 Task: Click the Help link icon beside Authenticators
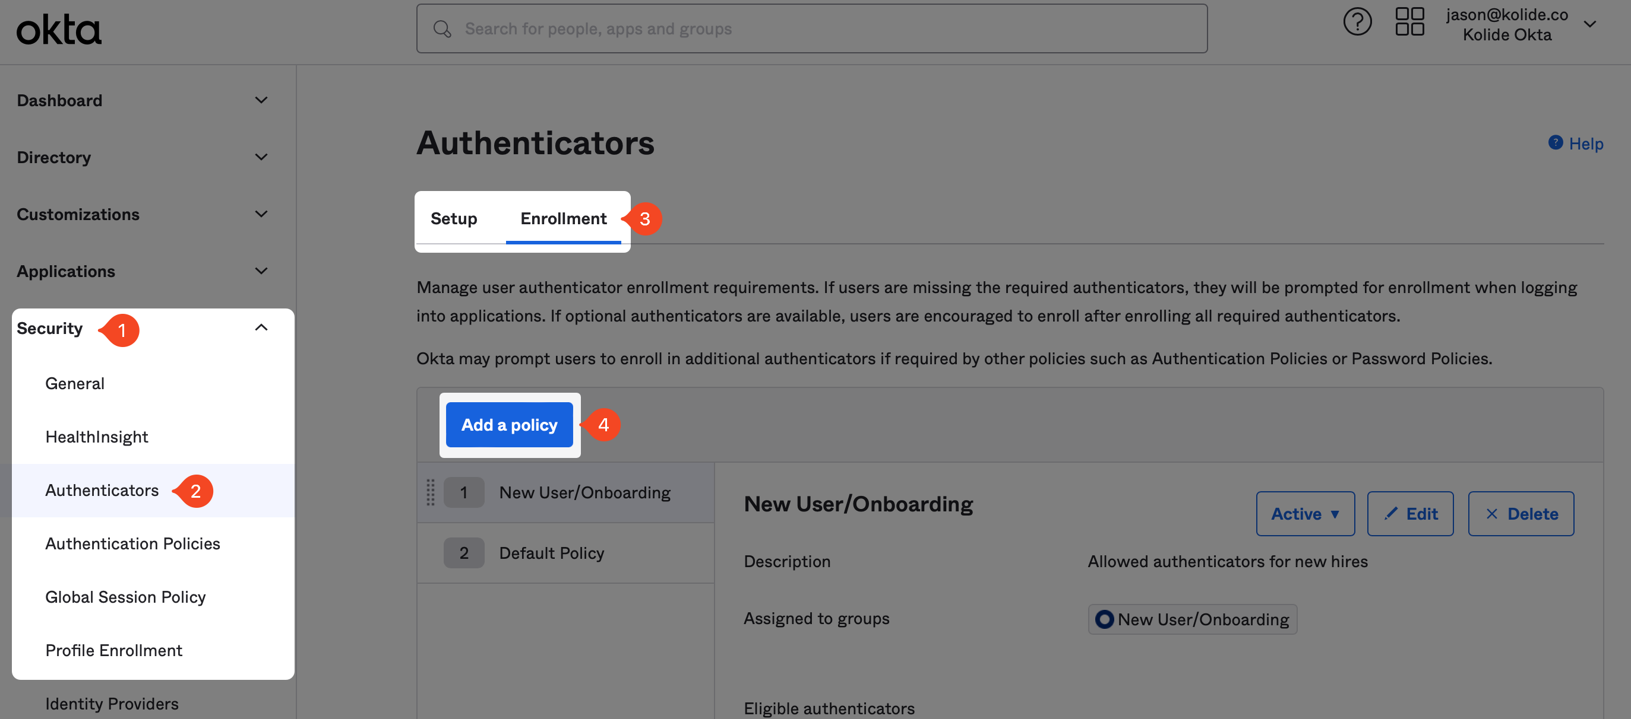[1555, 143]
